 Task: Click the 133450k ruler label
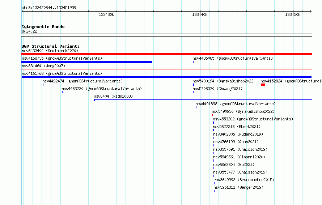coord(293,14)
